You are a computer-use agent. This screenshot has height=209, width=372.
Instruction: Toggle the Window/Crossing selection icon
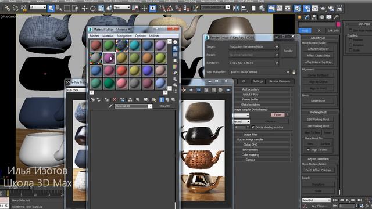click(x=75, y=9)
